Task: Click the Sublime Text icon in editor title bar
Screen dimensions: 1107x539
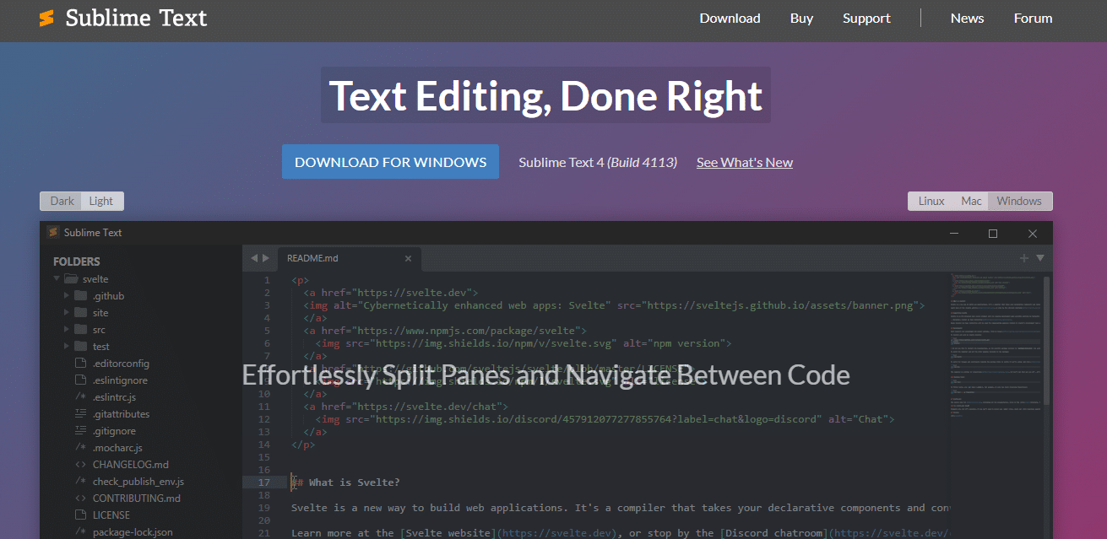Action: tap(52, 232)
